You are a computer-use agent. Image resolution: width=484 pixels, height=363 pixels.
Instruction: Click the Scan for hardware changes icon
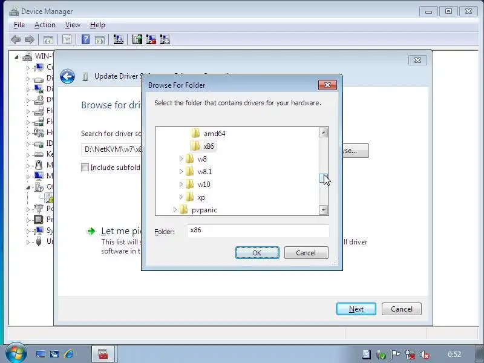coord(118,39)
